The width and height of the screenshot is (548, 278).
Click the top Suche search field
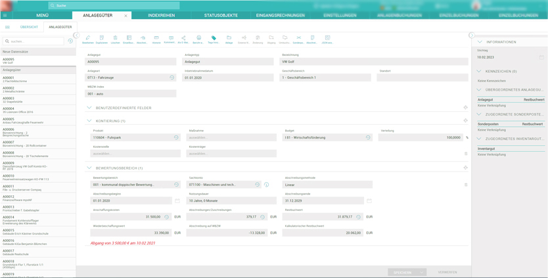point(113,5)
